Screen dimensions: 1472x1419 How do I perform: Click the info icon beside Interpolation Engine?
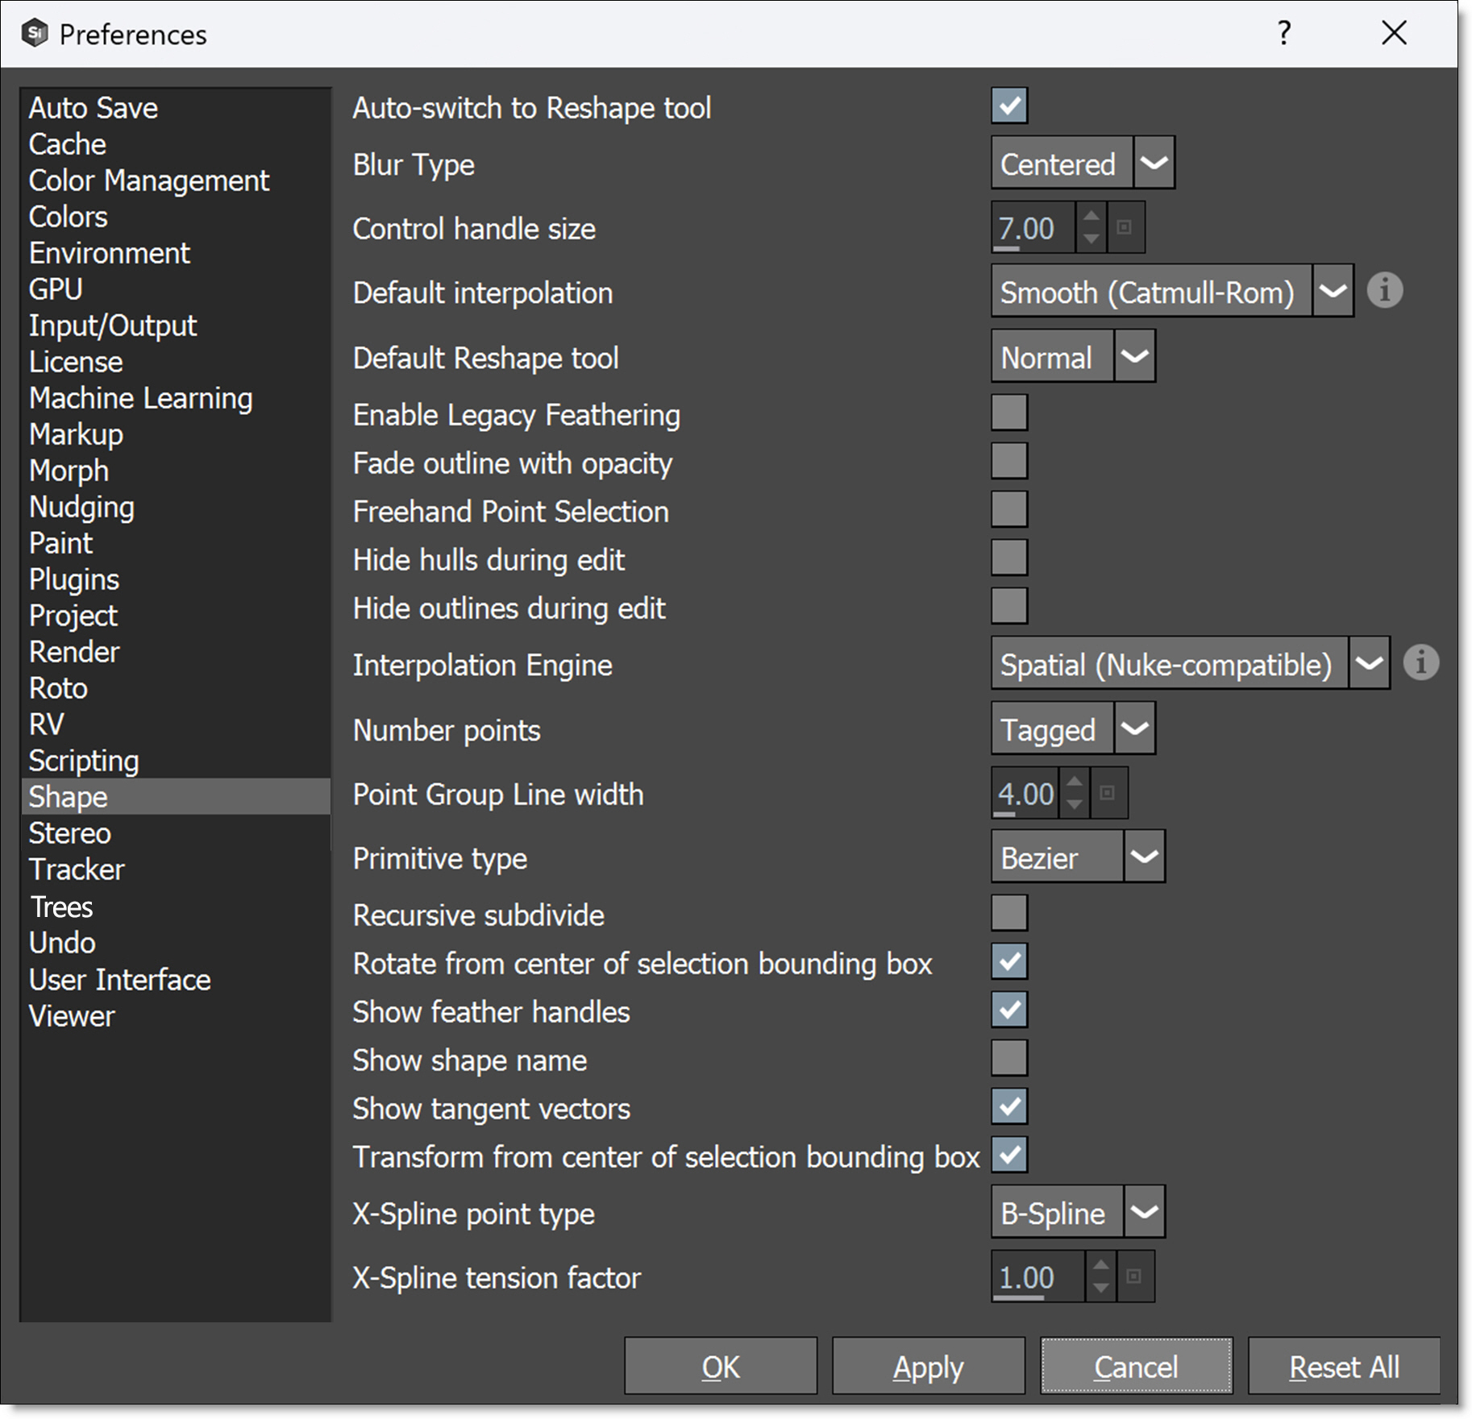(1420, 662)
